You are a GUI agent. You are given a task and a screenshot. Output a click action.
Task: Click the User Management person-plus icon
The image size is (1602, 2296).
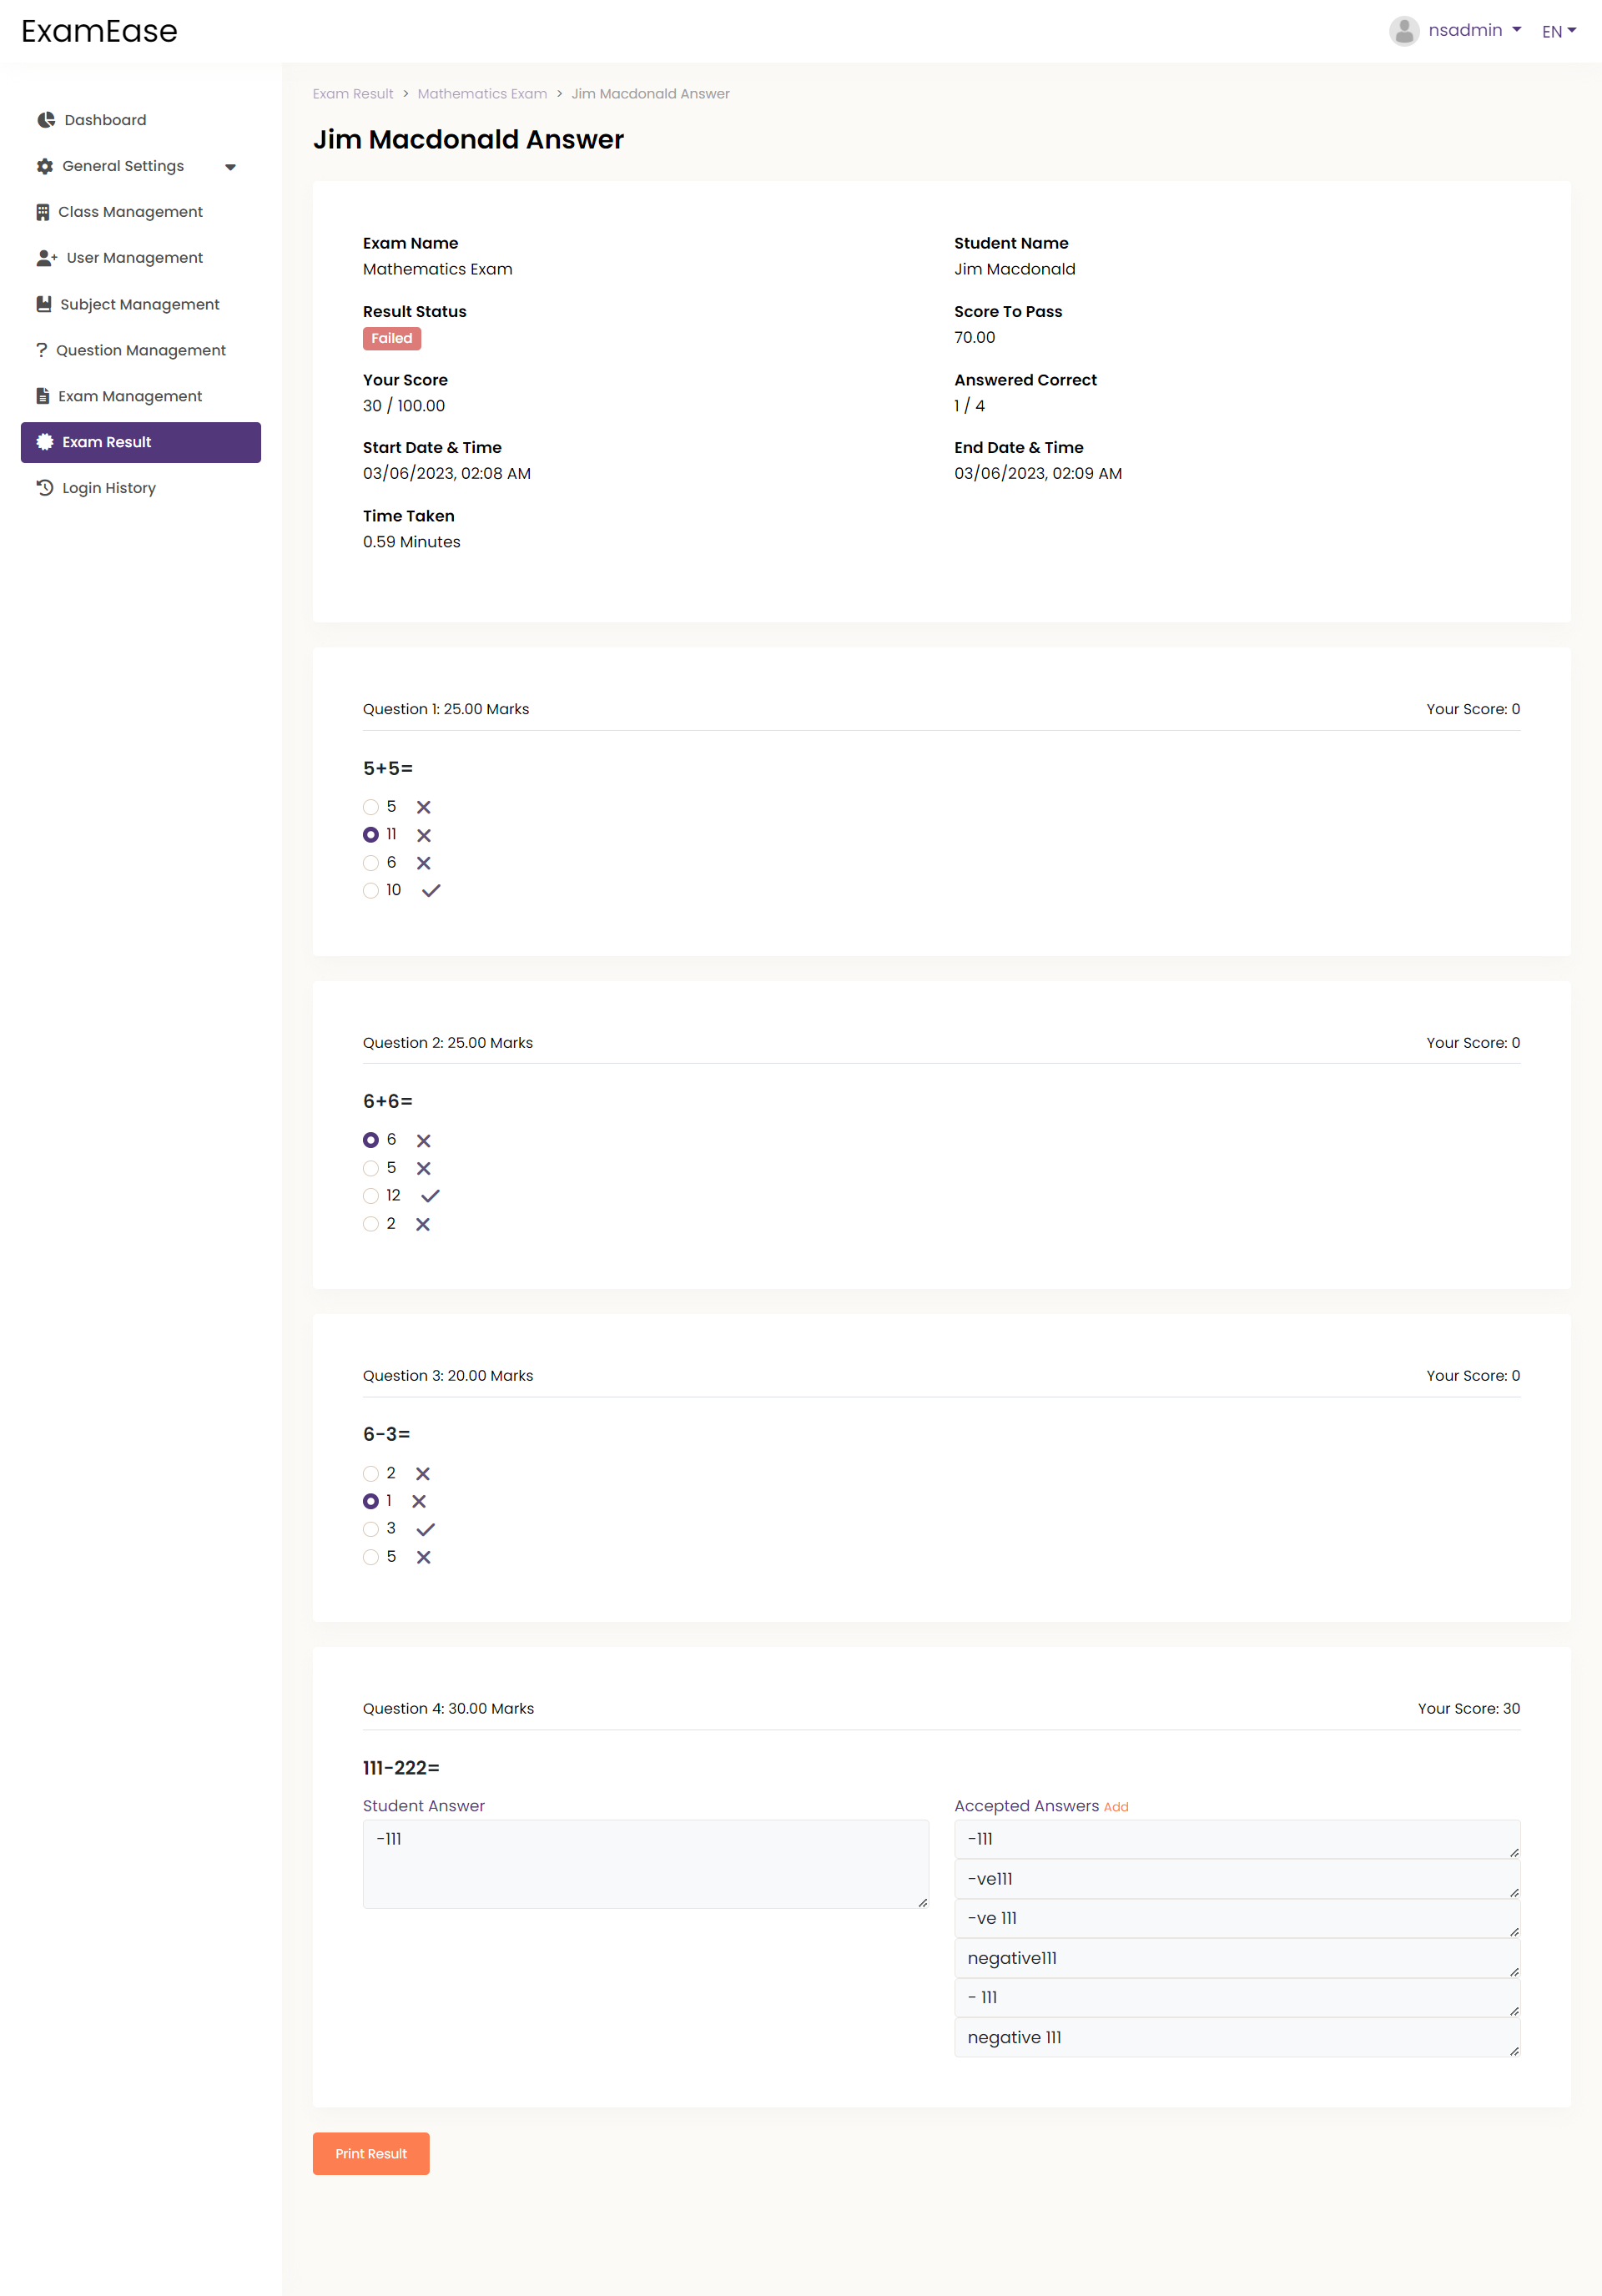[46, 258]
